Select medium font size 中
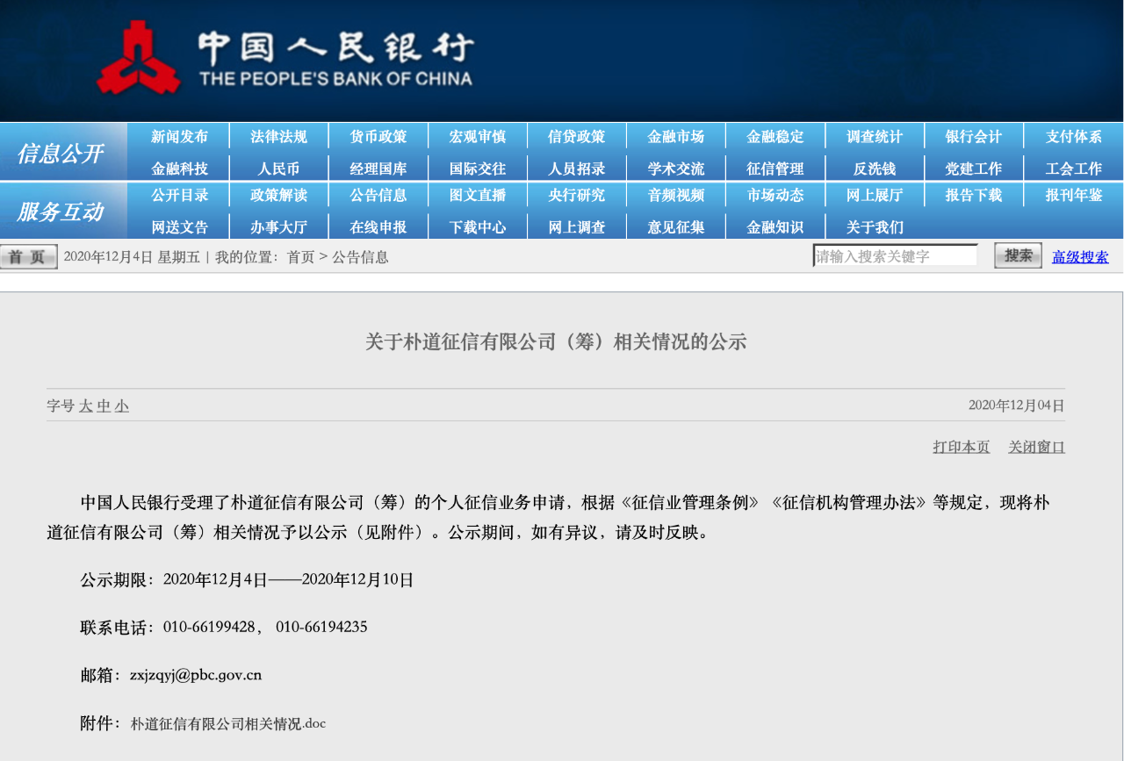 pos(104,406)
